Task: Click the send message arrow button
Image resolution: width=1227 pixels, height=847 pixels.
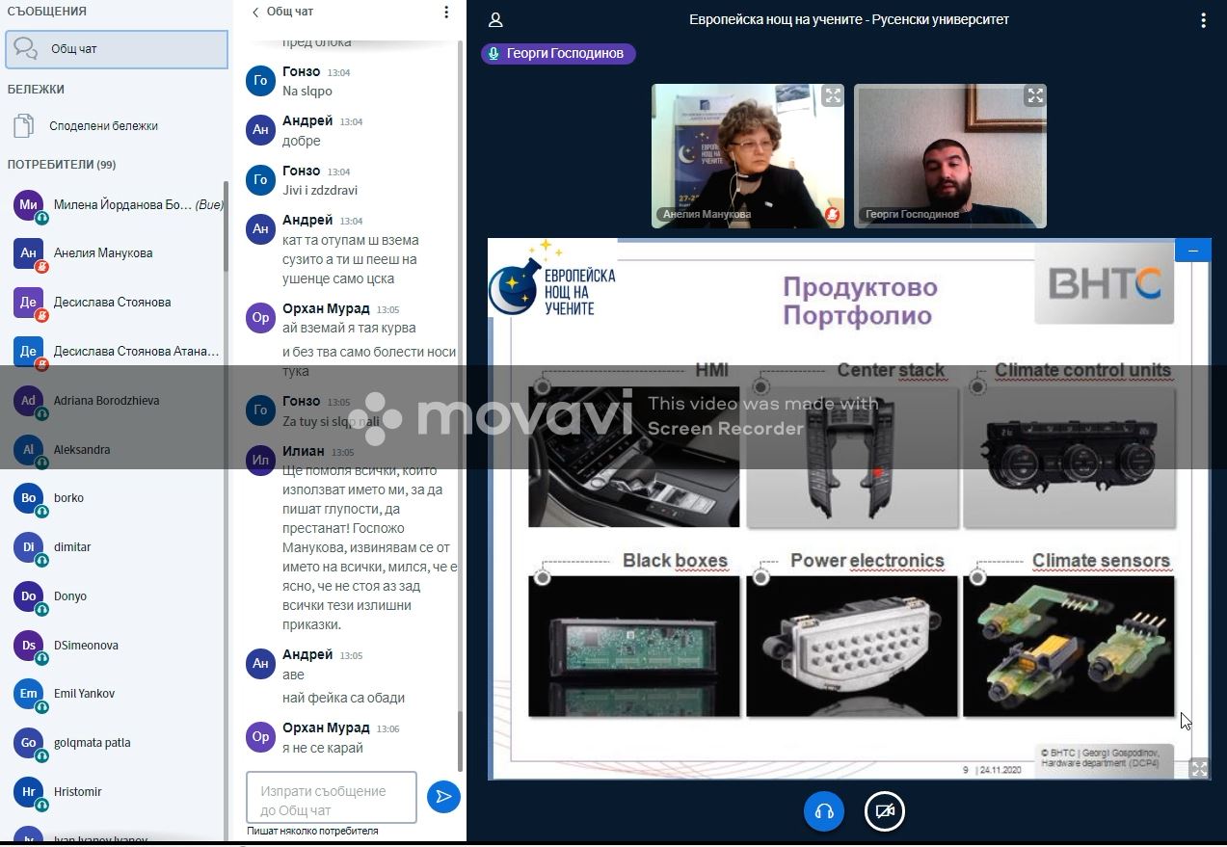Action: coord(443,796)
